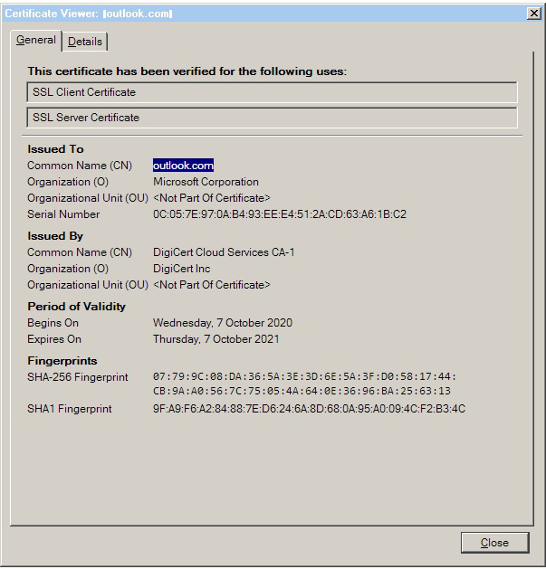
Task: Select the General tab
Action: 36,40
